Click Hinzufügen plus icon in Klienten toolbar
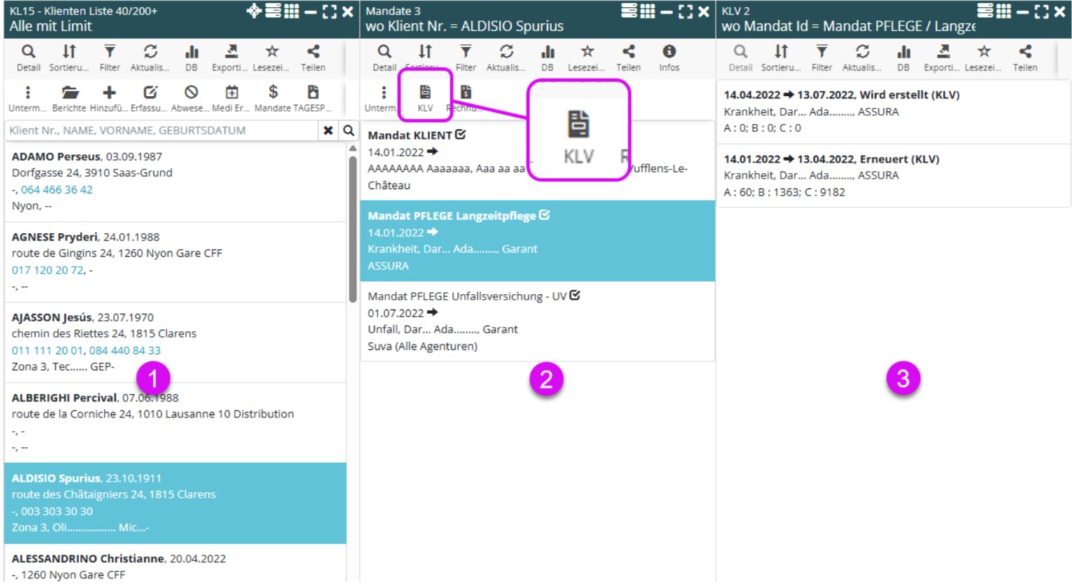 tap(109, 97)
